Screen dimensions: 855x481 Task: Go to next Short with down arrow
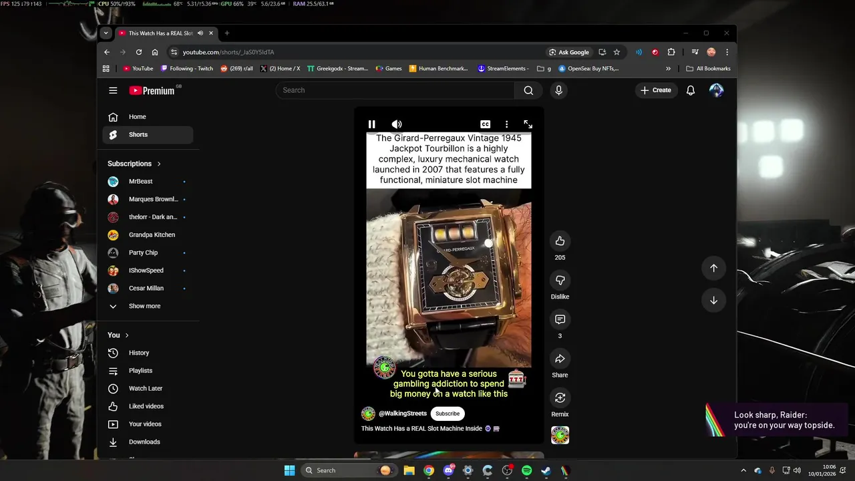713,301
